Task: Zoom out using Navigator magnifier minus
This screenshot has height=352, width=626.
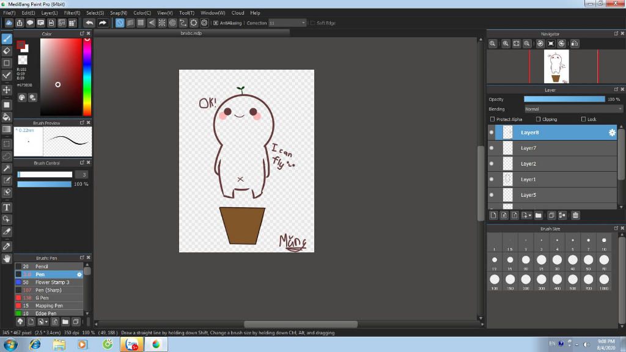Action: click(x=527, y=43)
